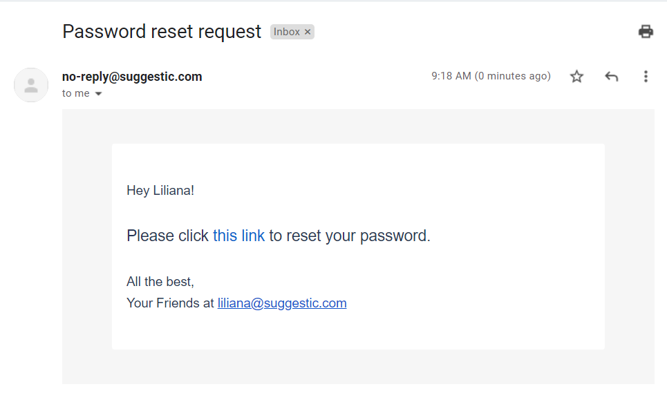Expand recipient details arrow beside "to me"

(98, 93)
